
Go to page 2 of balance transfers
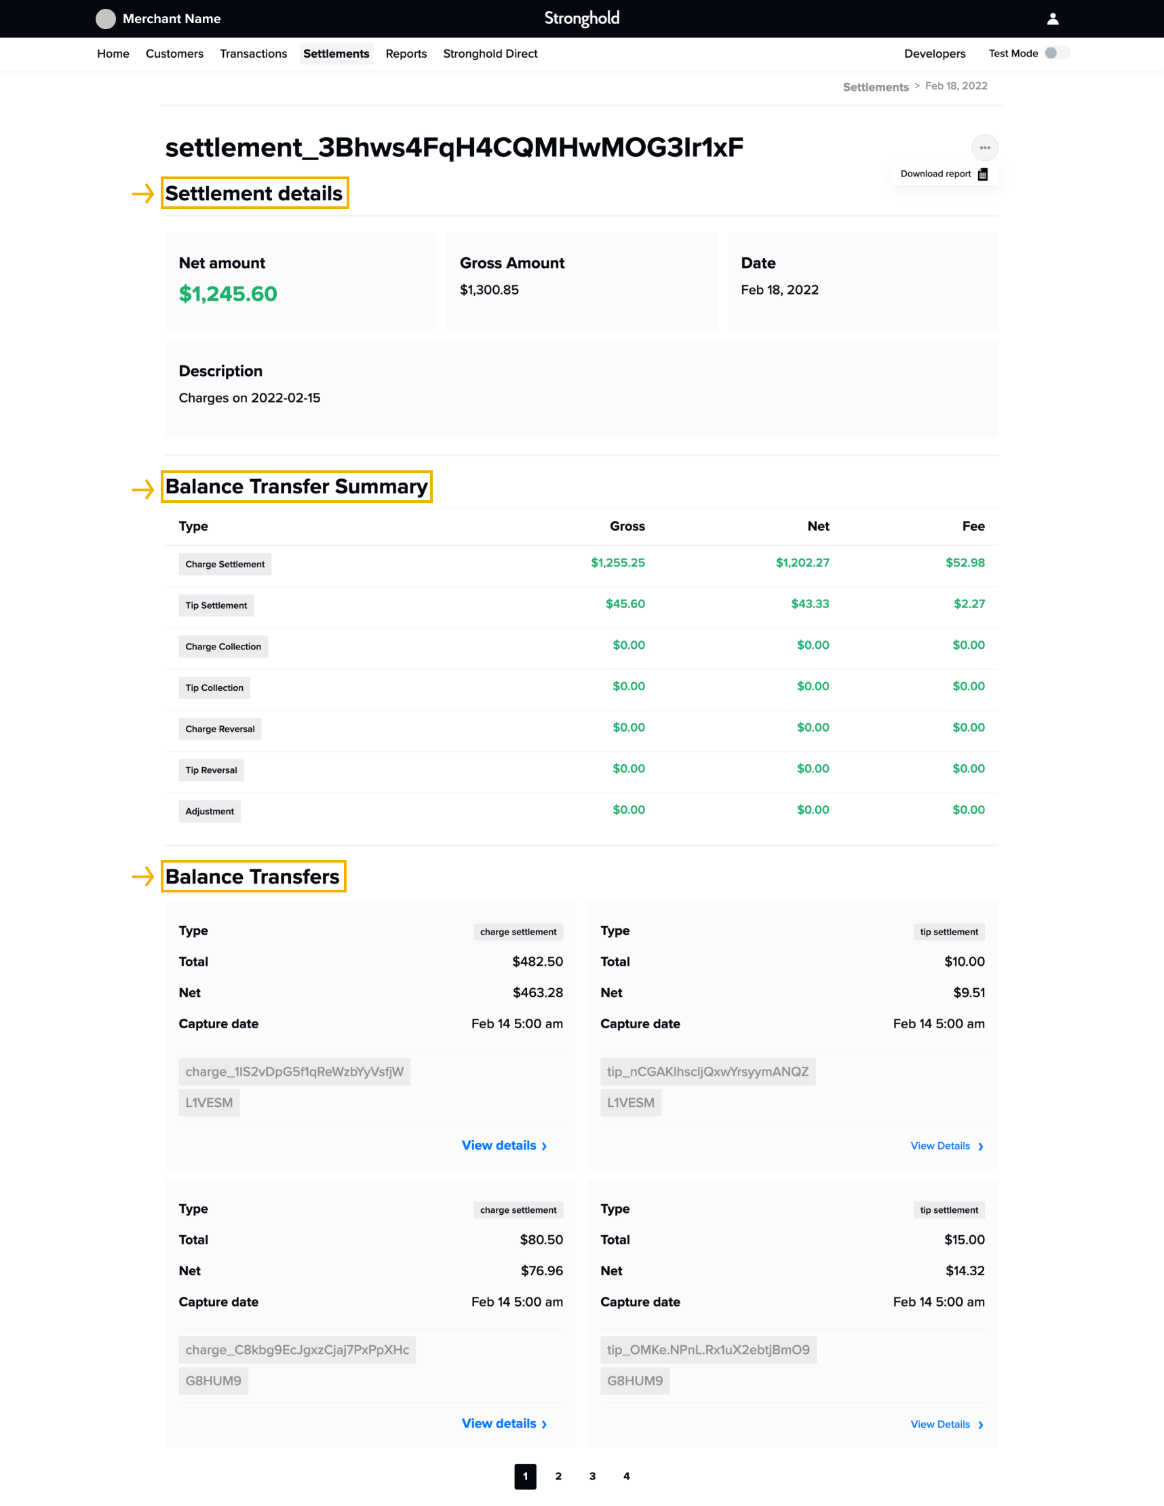(559, 1475)
